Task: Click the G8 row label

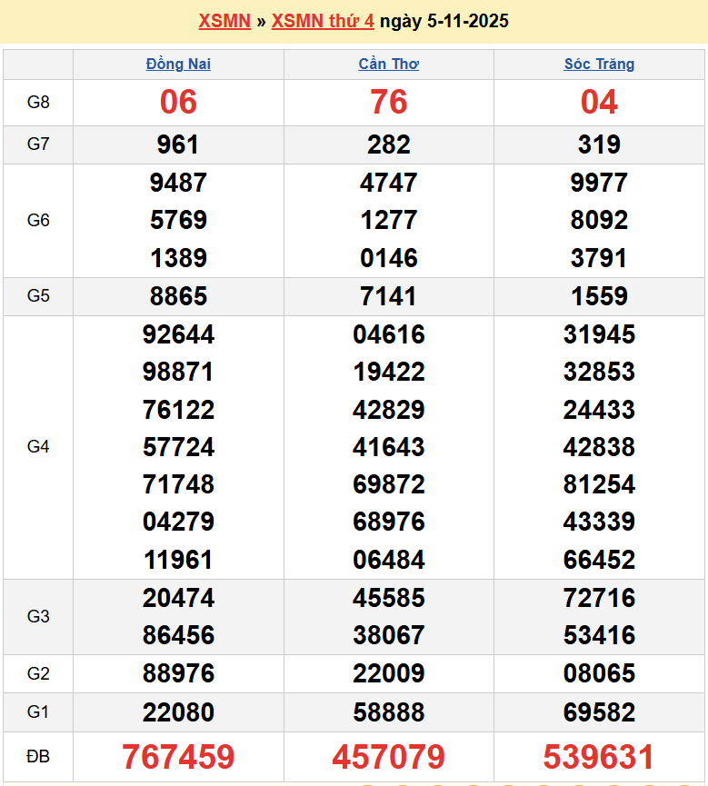Action: (x=38, y=103)
